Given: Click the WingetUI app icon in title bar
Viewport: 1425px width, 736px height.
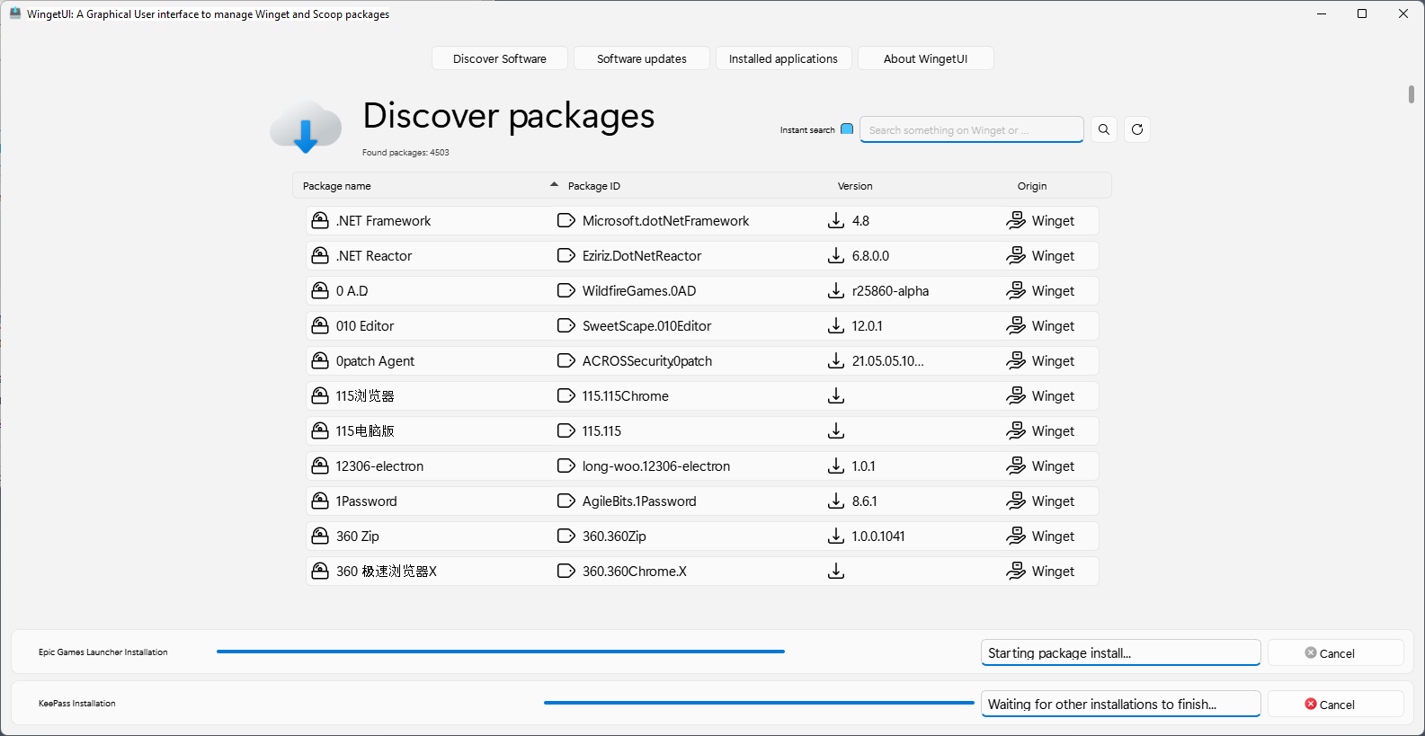Looking at the screenshot, I should point(15,13).
